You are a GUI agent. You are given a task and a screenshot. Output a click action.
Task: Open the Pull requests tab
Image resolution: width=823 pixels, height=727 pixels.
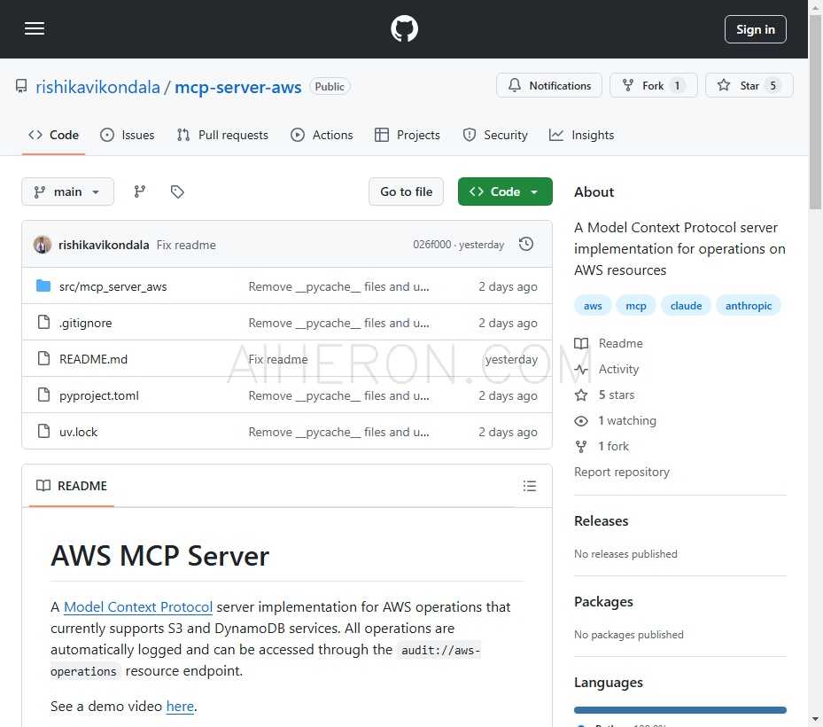[222, 135]
